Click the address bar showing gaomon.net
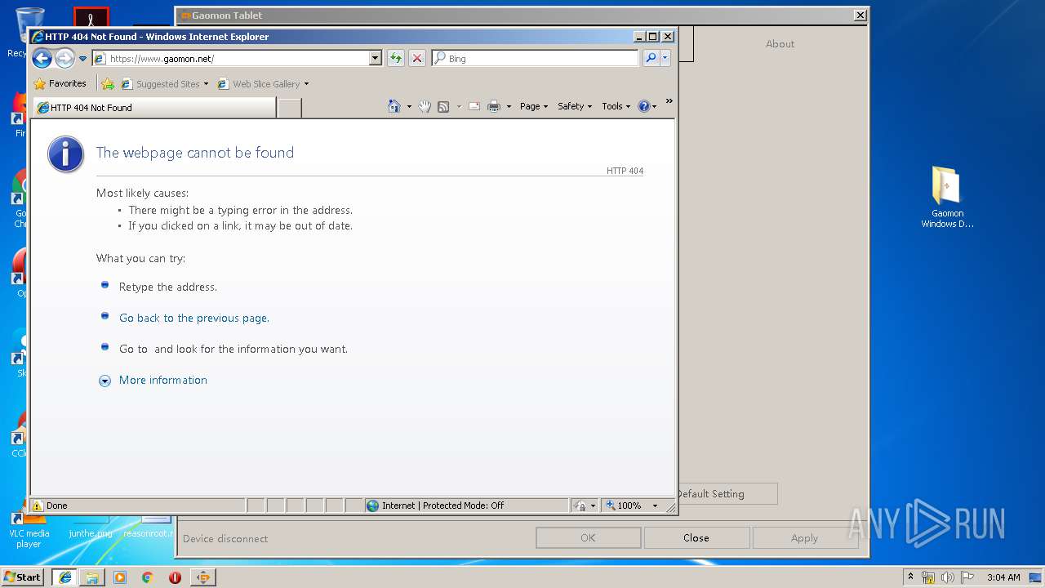This screenshot has width=1045, height=588. coord(230,58)
